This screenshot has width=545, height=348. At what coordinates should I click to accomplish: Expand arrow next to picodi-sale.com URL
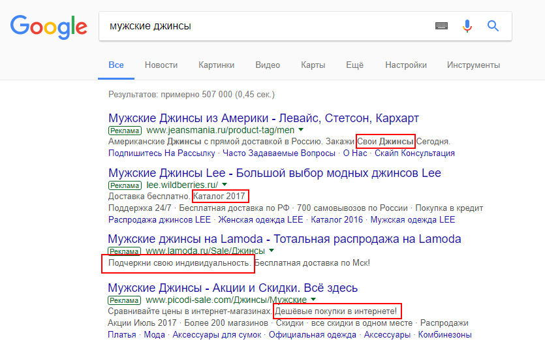tap(313, 299)
